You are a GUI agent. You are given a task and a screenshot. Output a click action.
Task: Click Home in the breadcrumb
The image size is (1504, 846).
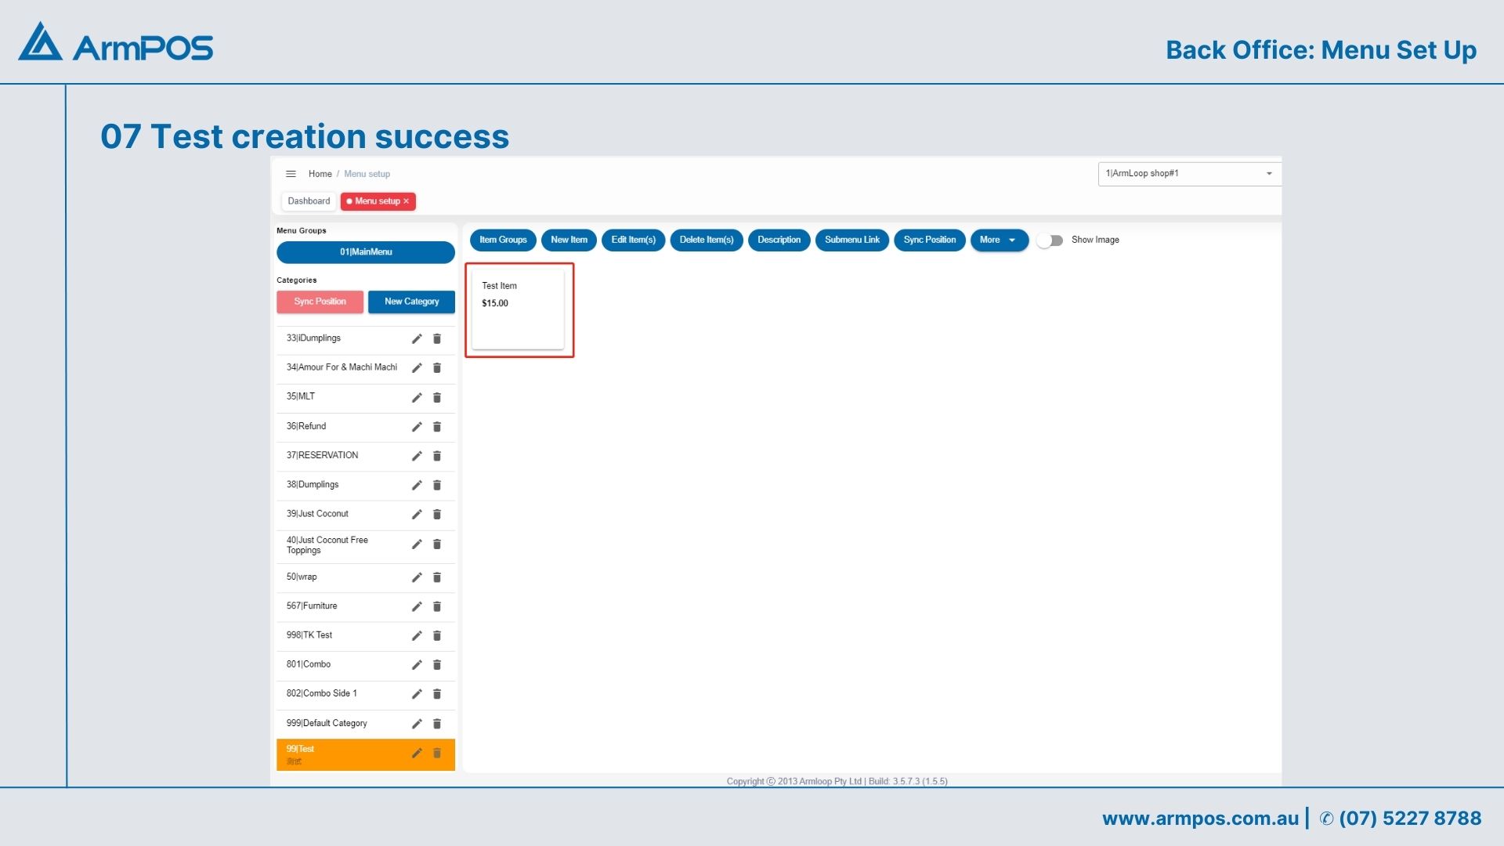coord(320,174)
